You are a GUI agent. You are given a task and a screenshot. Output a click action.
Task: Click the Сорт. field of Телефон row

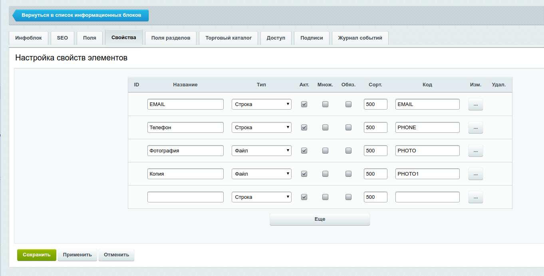click(x=375, y=128)
